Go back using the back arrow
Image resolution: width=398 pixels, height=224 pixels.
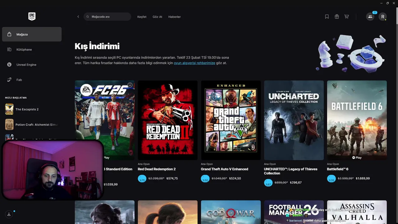click(78, 17)
